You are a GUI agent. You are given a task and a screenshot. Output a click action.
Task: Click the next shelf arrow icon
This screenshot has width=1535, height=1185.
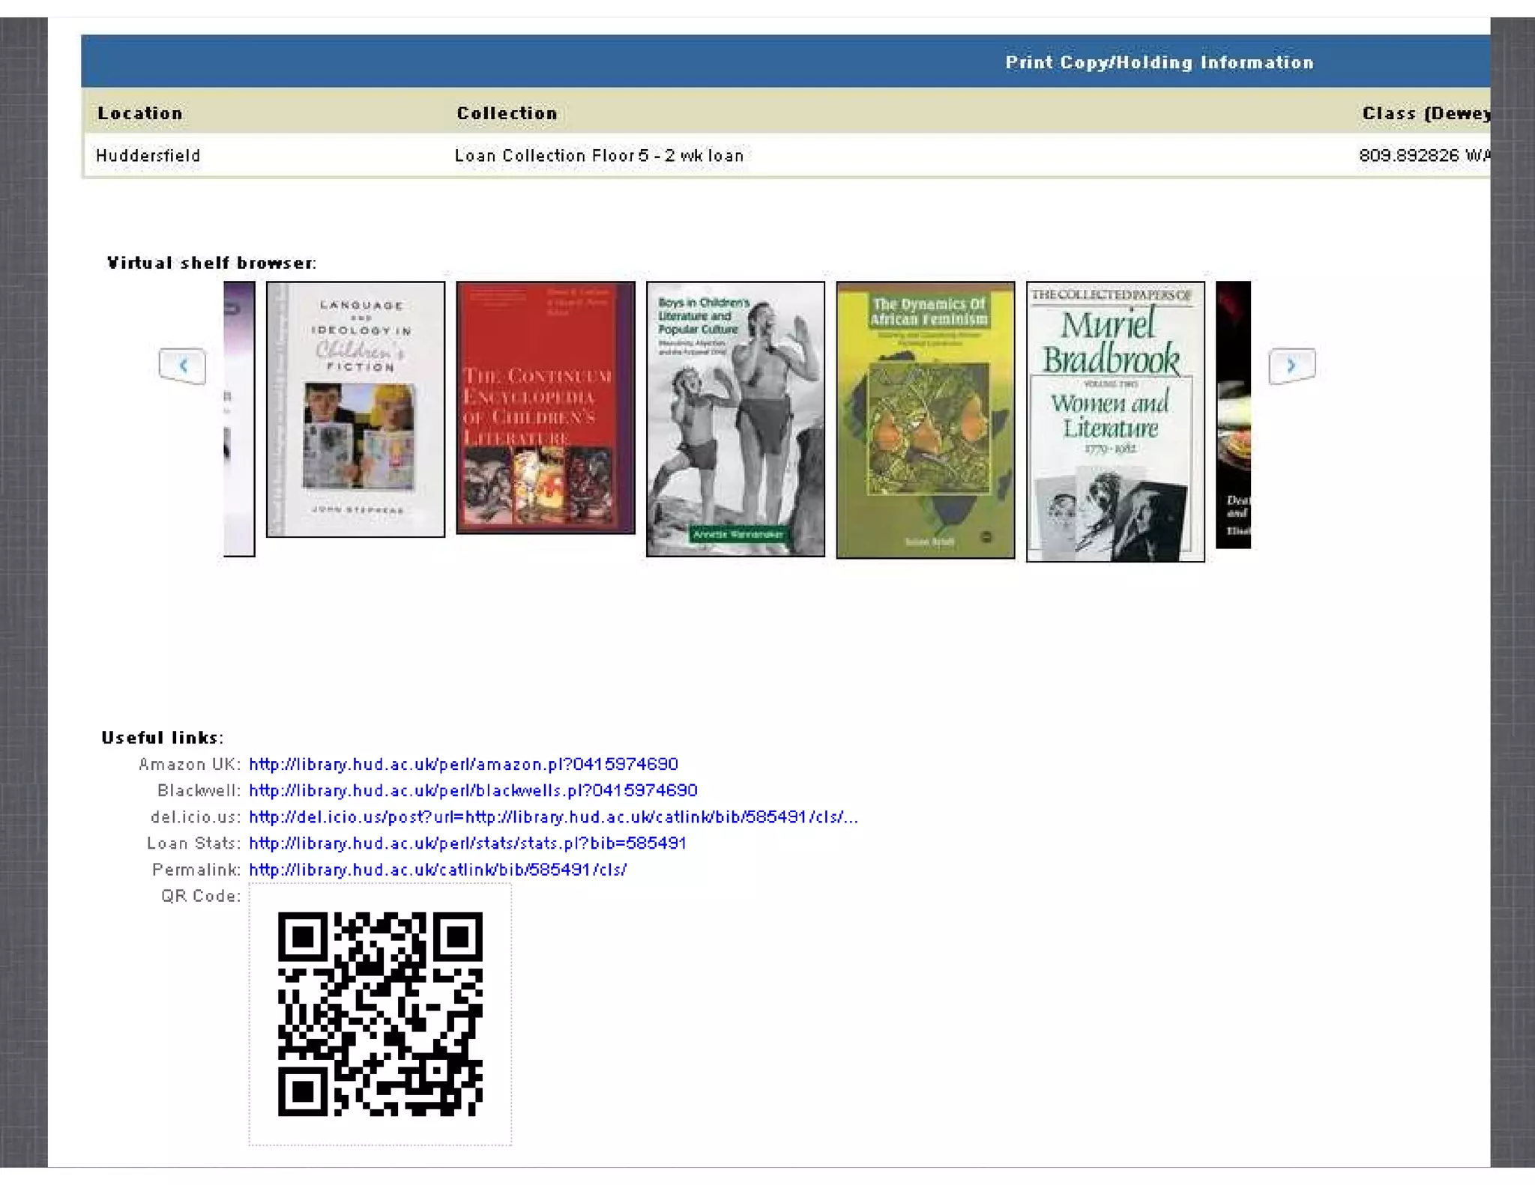pos(1291,366)
